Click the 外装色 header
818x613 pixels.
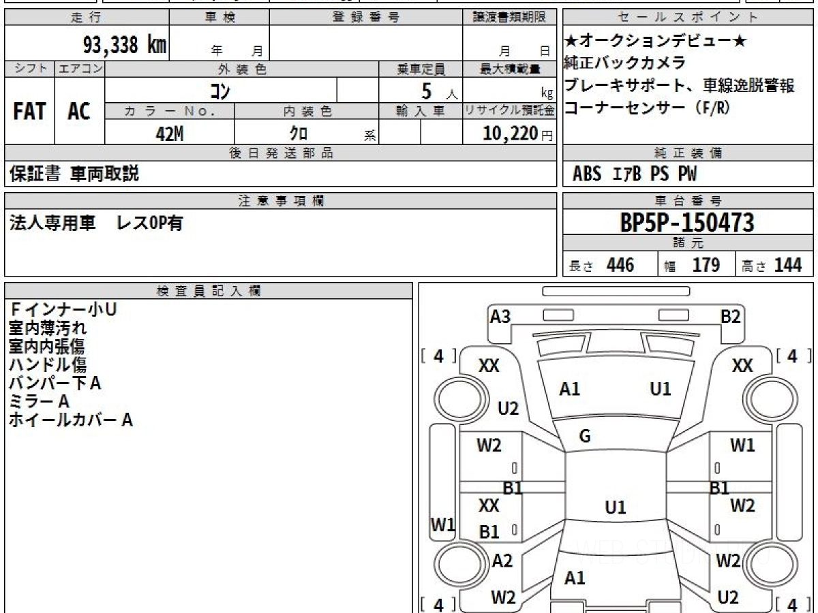242,69
